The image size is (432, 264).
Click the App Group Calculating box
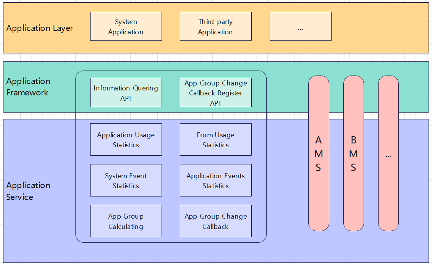pyautogui.click(x=126, y=221)
